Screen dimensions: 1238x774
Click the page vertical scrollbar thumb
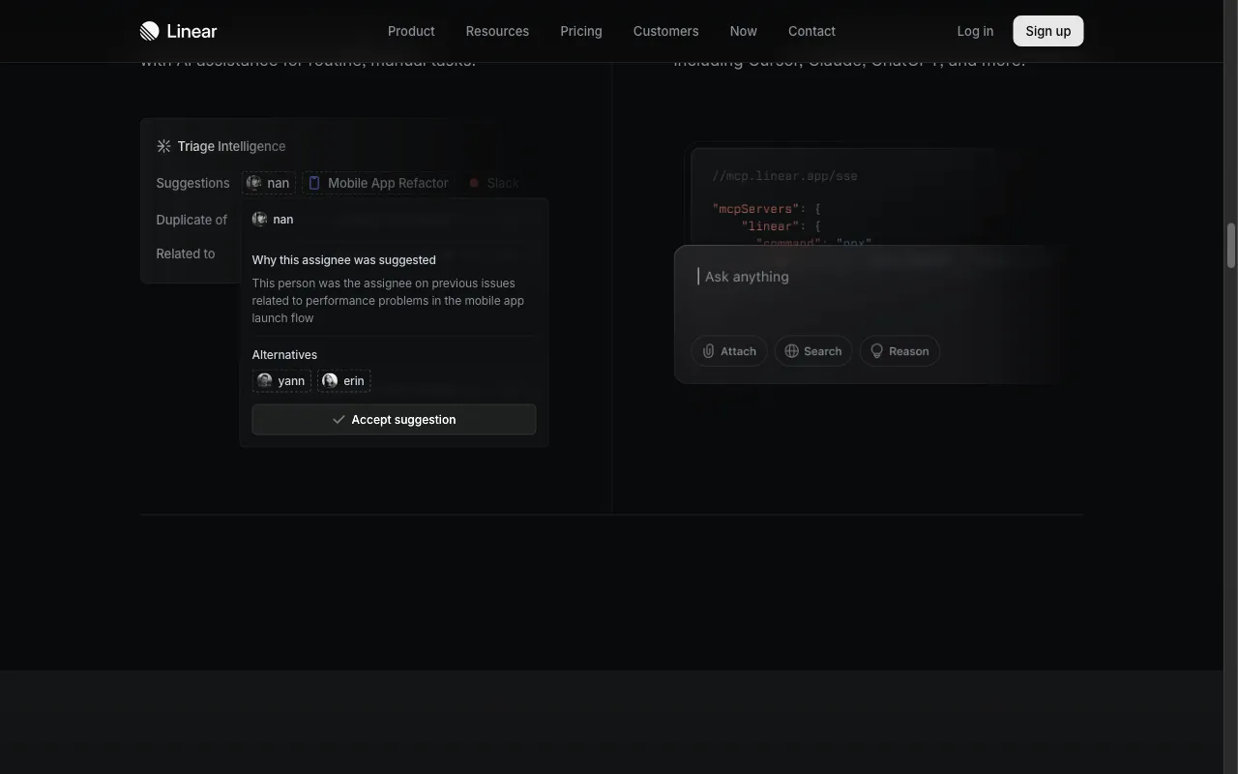click(1231, 246)
